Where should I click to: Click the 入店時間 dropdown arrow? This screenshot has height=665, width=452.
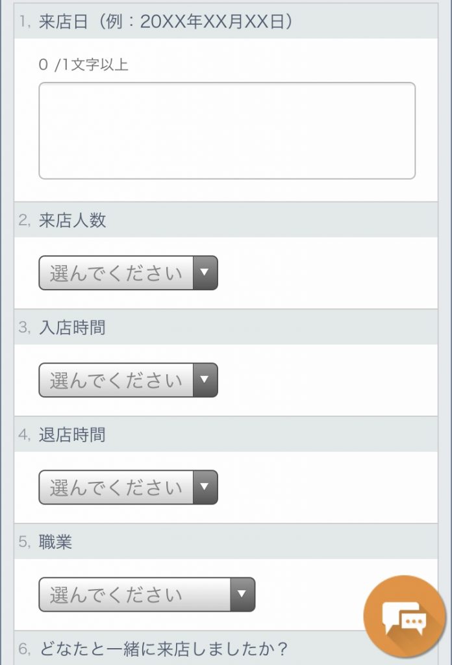click(x=205, y=380)
